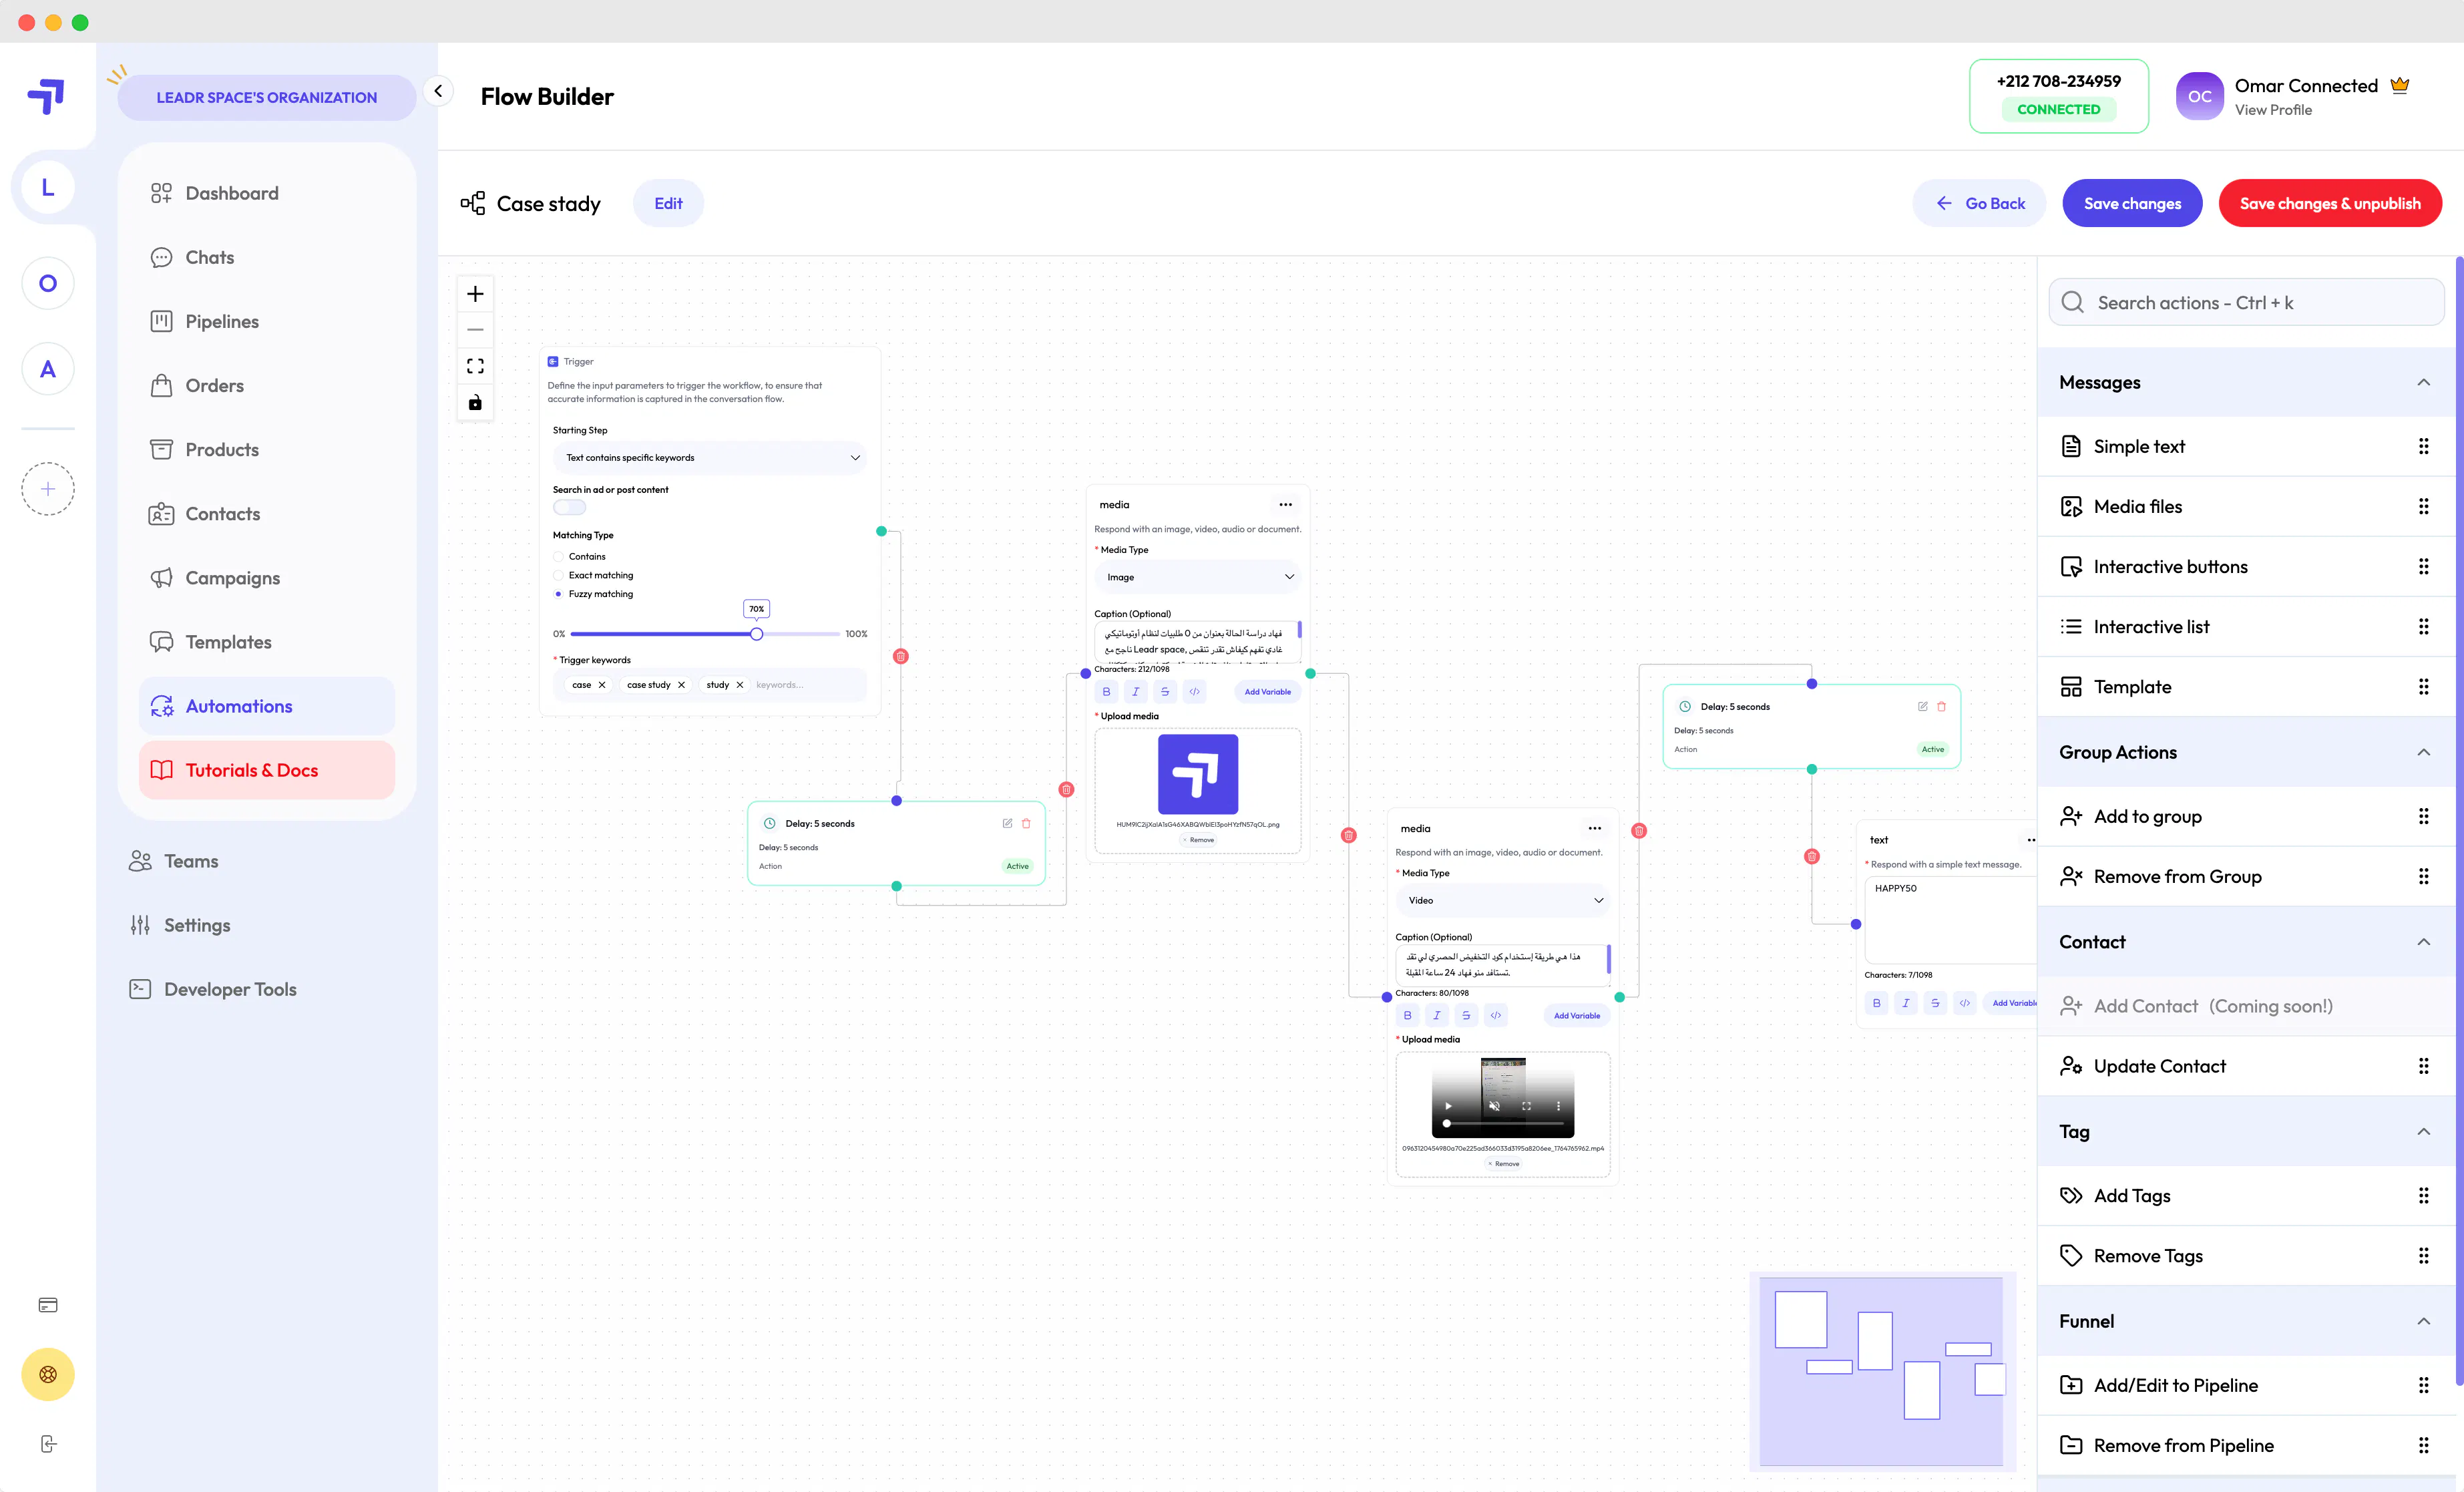Click drag handle next to Simple text
The width and height of the screenshot is (2464, 1492).
[x=2423, y=446]
